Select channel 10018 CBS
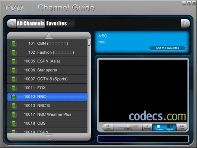Viewport: 197px width, 148px height. tap(47, 124)
